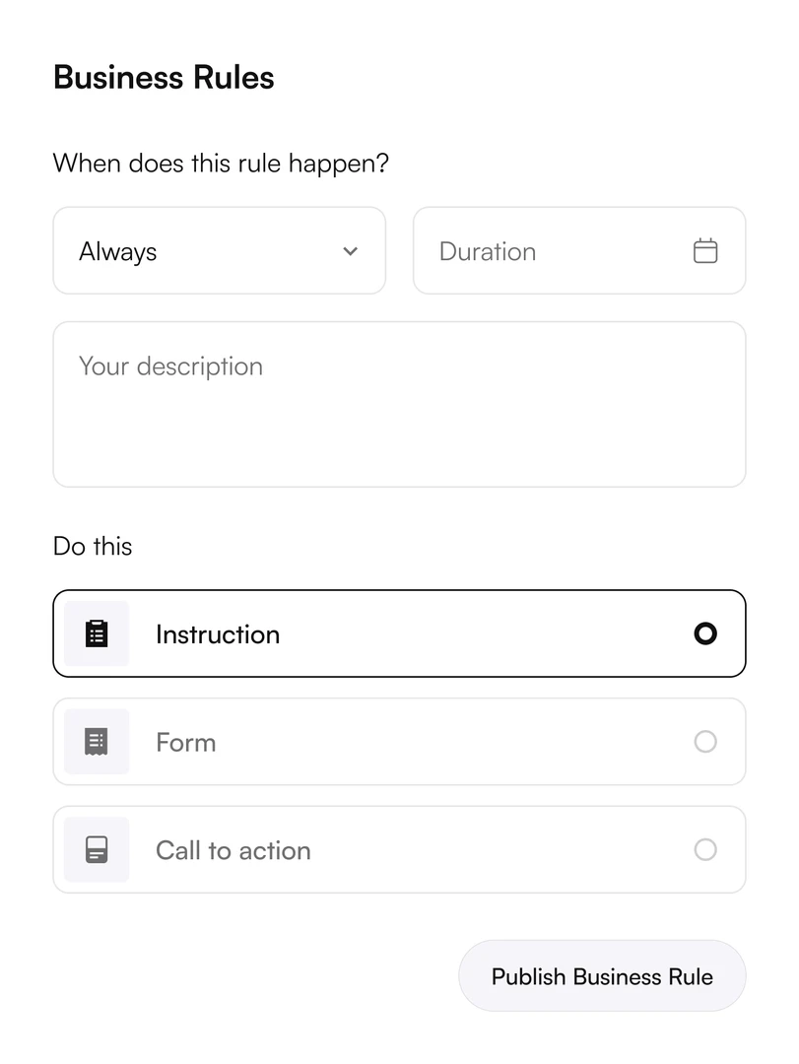
Task: Focus the Duration input field
Action: coord(552,251)
